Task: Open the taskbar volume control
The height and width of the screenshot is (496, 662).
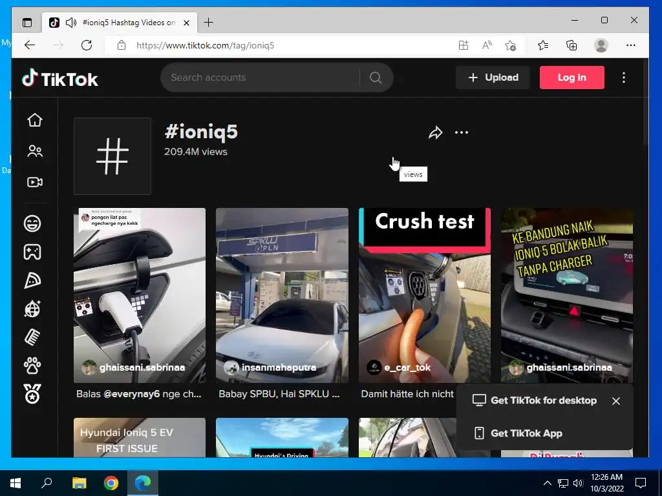Action: pyautogui.click(x=578, y=483)
